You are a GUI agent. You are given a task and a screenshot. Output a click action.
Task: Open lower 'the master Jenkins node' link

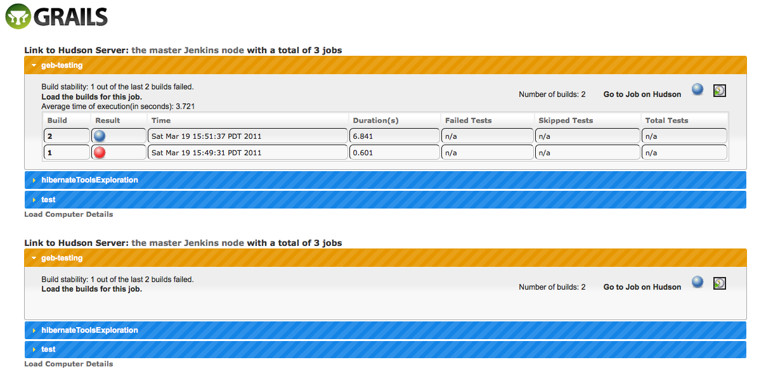click(x=188, y=243)
